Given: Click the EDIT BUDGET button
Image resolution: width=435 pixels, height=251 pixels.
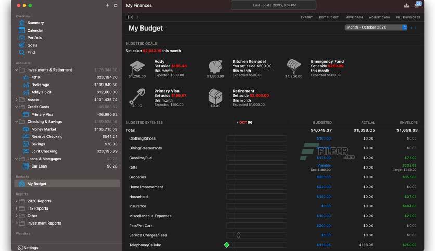Looking at the screenshot, I should click(x=329, y=17).
